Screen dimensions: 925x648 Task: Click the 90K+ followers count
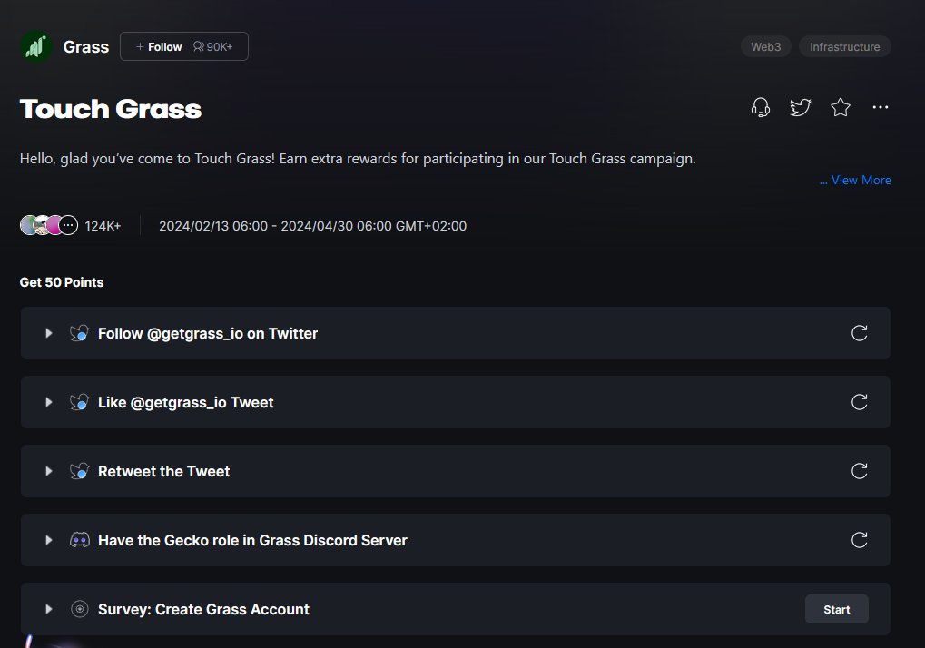213,46
